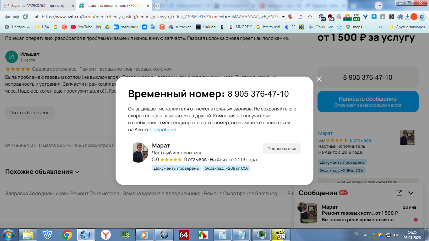Open '8 отзывов' link in sidebar
Viewport: 429px width, 241px height.
(x=360, y=140)
